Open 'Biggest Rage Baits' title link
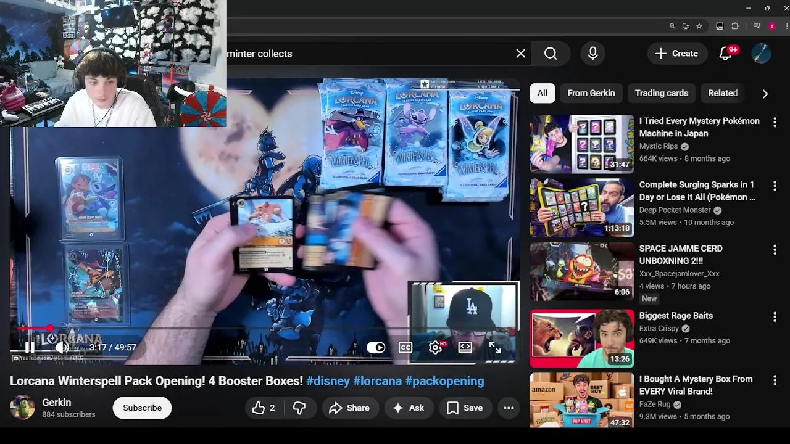 click(x=676, y=316)
